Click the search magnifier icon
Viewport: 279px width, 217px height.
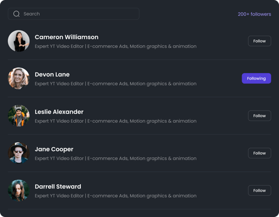click(16, 14)
